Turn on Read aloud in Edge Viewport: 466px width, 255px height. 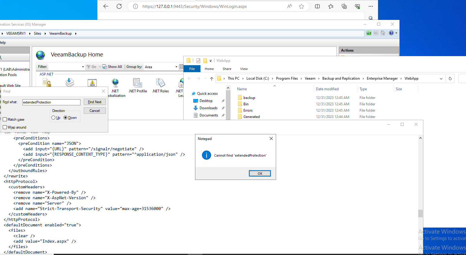290,6
